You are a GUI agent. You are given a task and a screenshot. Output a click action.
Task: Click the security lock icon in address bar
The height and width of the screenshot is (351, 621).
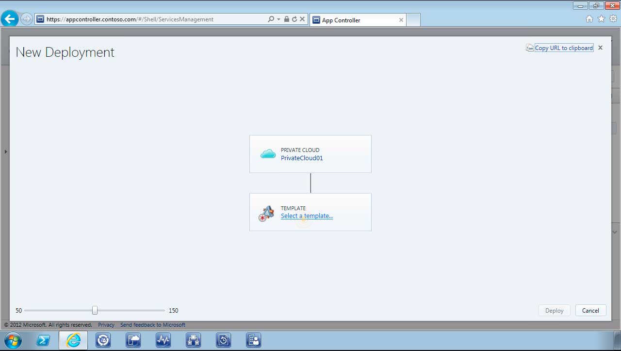pyautogui.click(x=287, y=19)
